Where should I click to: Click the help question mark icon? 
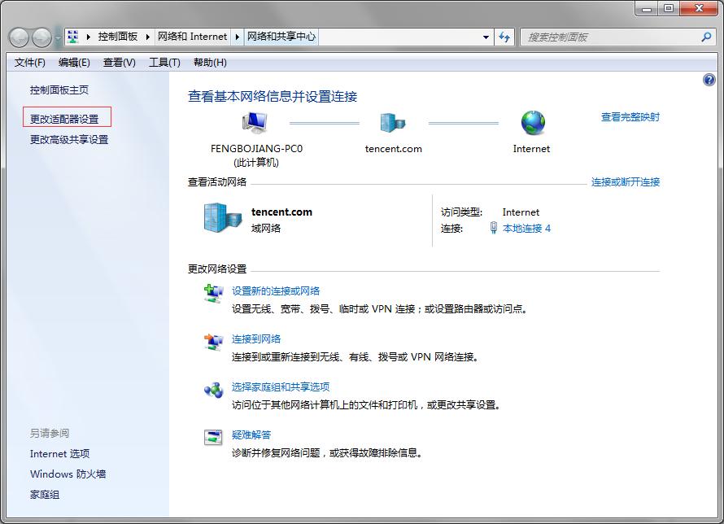tap(709, 79)
